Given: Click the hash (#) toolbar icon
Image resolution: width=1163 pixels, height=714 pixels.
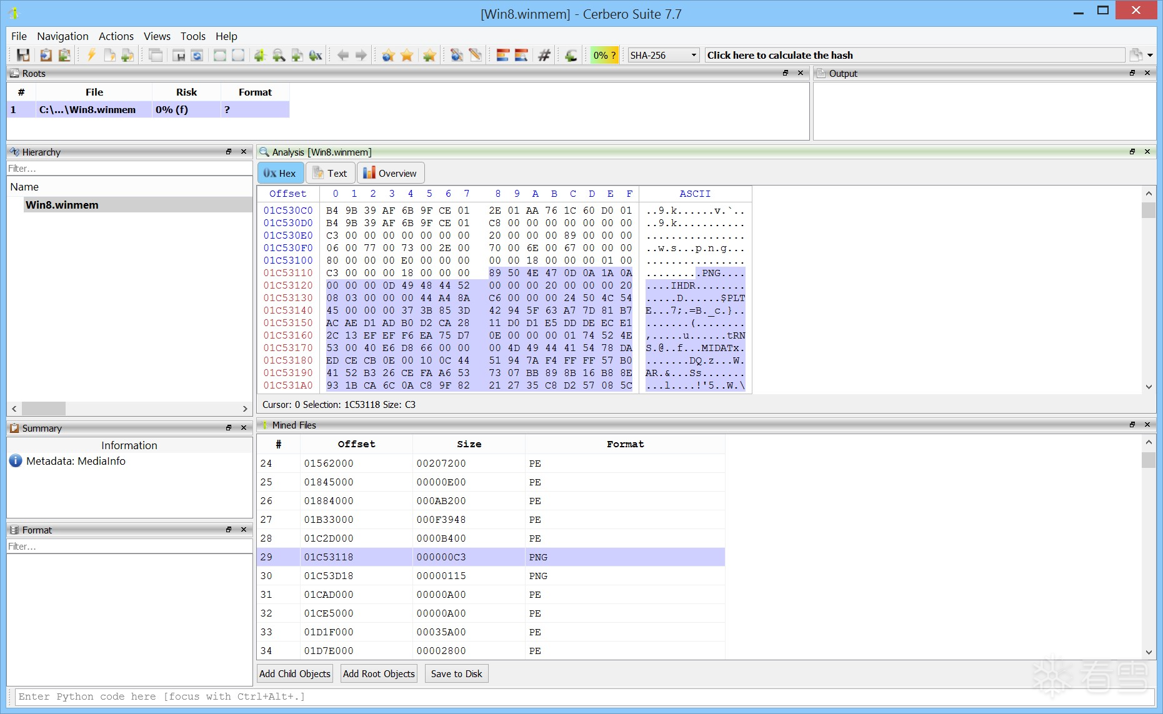Looking at the screenshot, I should pyautogui.click(x=544, y=55).
